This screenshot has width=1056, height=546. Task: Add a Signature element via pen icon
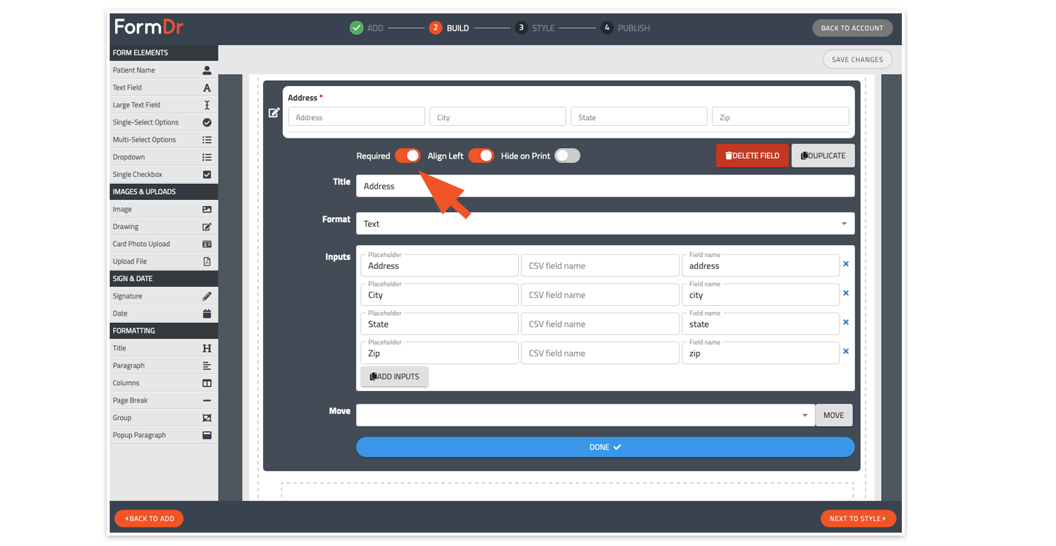207,296
